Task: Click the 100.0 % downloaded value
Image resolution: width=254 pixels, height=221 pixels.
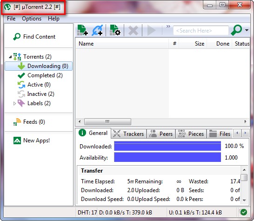Action: tap(234, 146)
